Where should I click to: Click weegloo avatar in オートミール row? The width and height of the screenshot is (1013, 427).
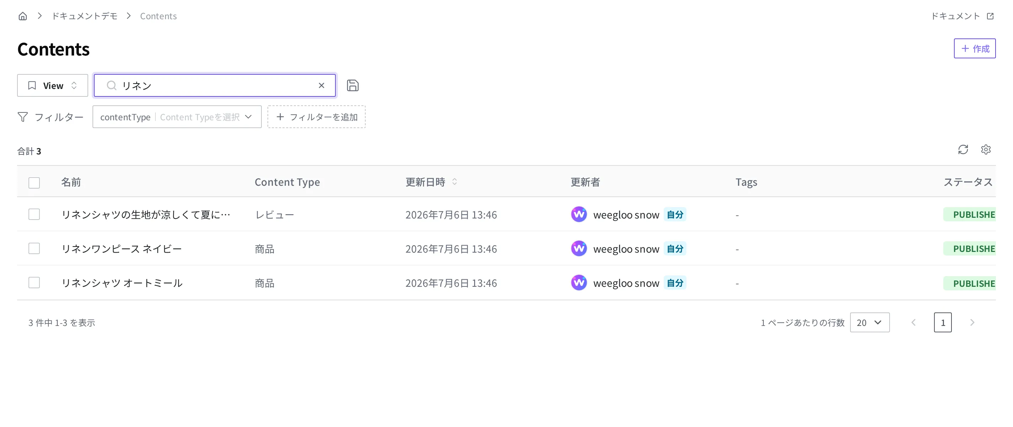pyautogui.click(x=579, y=283)
